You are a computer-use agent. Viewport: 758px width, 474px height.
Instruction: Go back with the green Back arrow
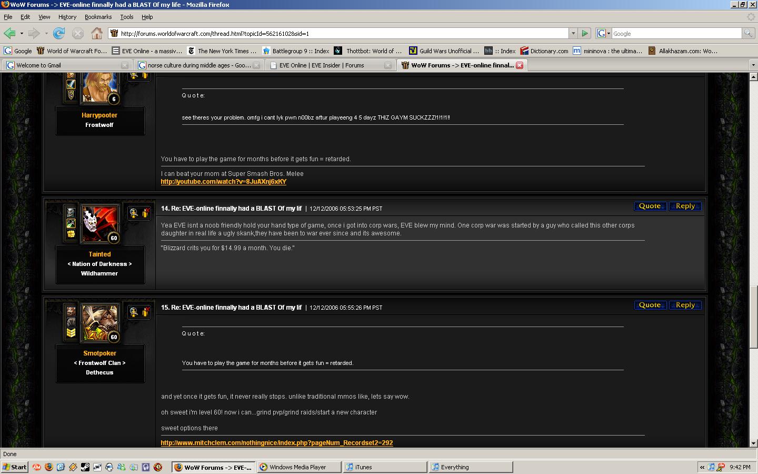(9, 33)
